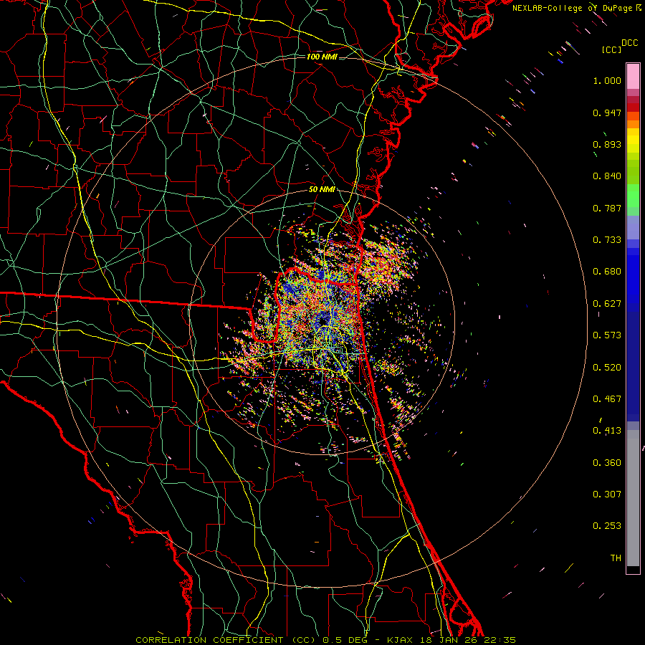
Task: Click the [CC] legend heading
Action: pyautogui.click(x=611, y=49)
